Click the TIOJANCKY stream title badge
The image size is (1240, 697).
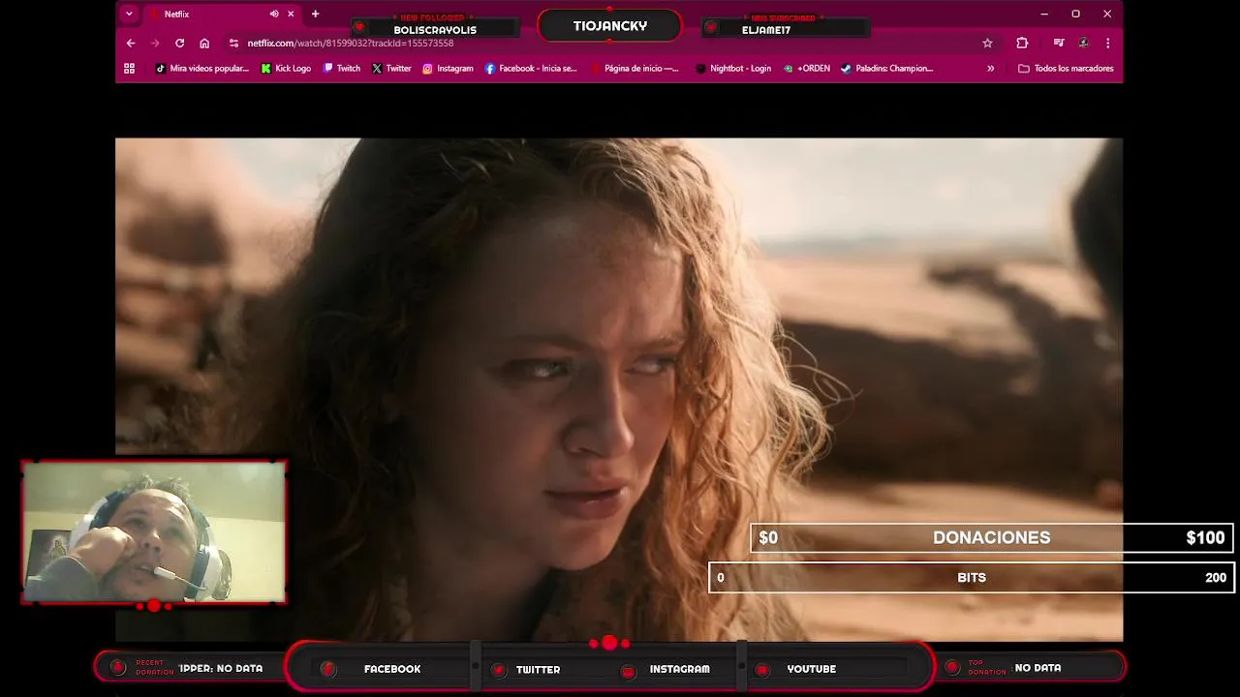(610, 26)
